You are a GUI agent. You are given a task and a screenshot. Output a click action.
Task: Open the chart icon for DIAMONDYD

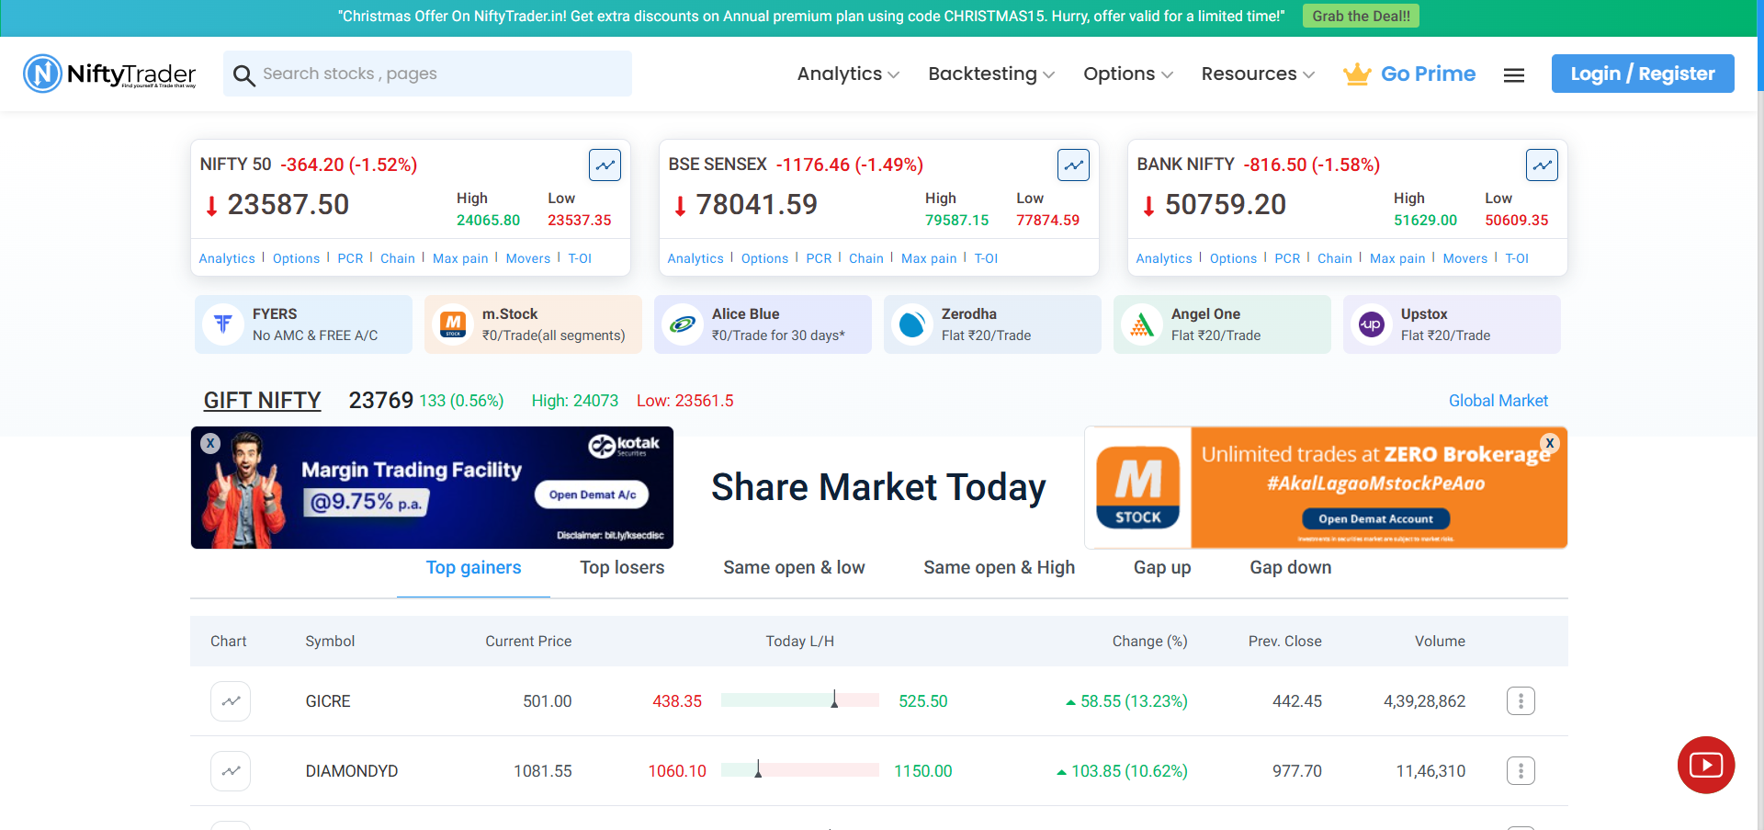pyautogui.click(x=231, y=771)
